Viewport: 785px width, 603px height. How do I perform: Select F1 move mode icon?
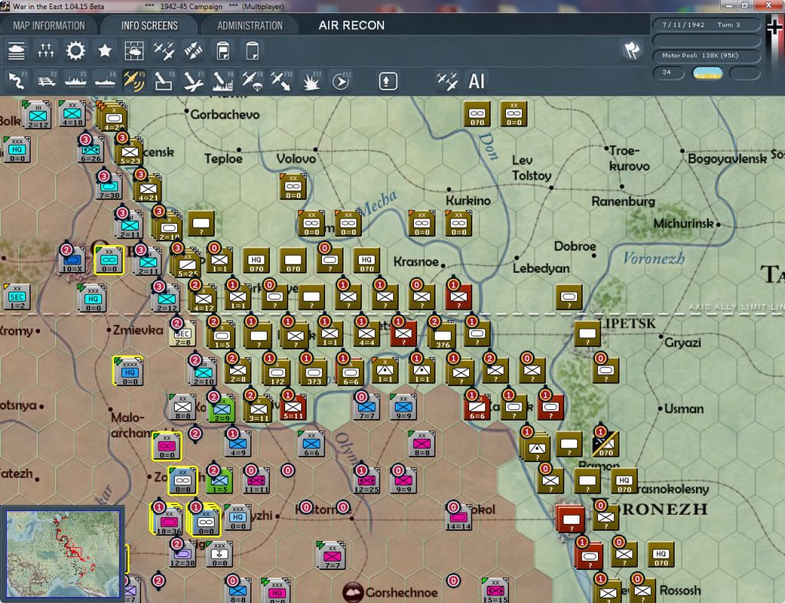coord(17,81)
